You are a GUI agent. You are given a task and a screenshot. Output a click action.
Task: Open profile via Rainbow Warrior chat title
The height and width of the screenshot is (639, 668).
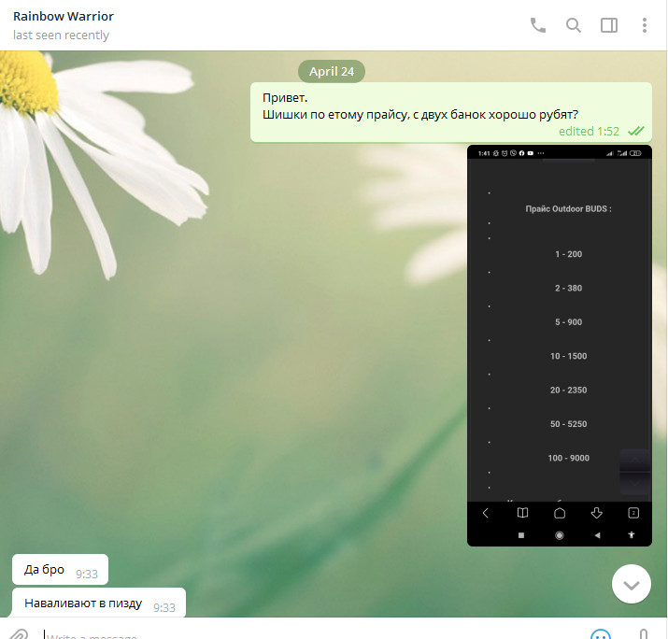[x=64, y=17]
